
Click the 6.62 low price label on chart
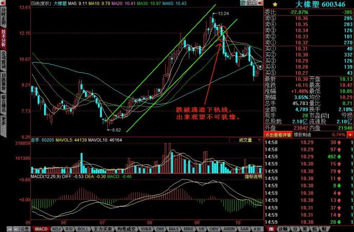tap(116, 130)
